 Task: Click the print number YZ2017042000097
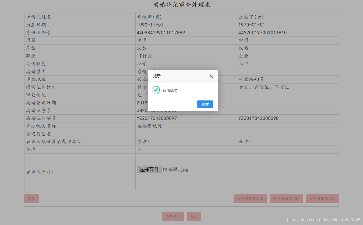(x=157, y=118)
